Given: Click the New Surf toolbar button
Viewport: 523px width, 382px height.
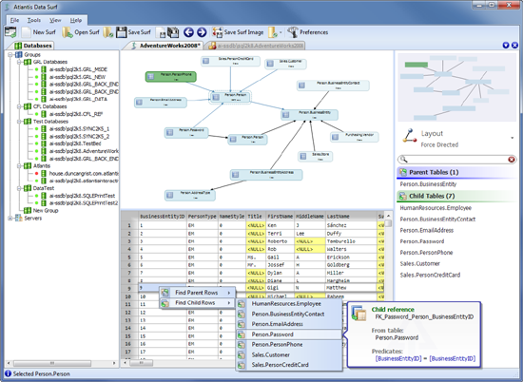Looking at the screenshot, I should [x=39, y=32].
